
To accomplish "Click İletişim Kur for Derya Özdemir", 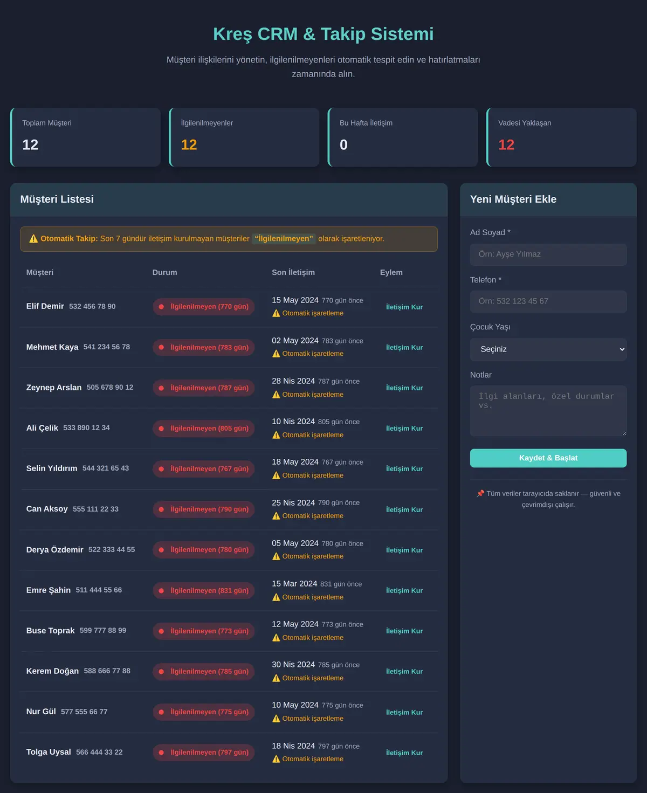I will tap(404, 550).
